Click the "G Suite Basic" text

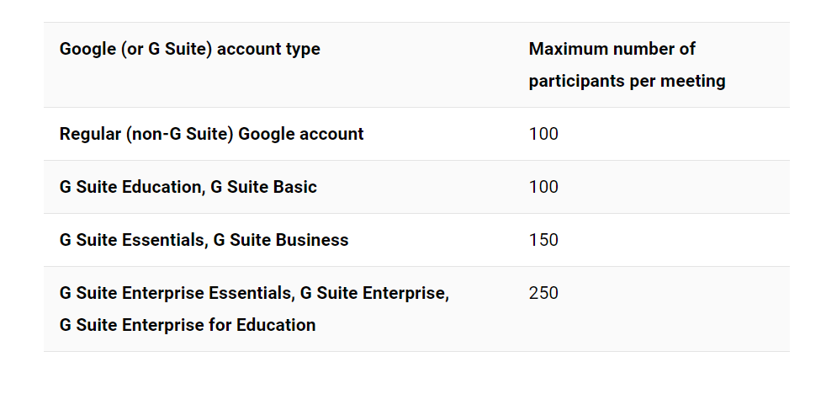pos(263,187)
